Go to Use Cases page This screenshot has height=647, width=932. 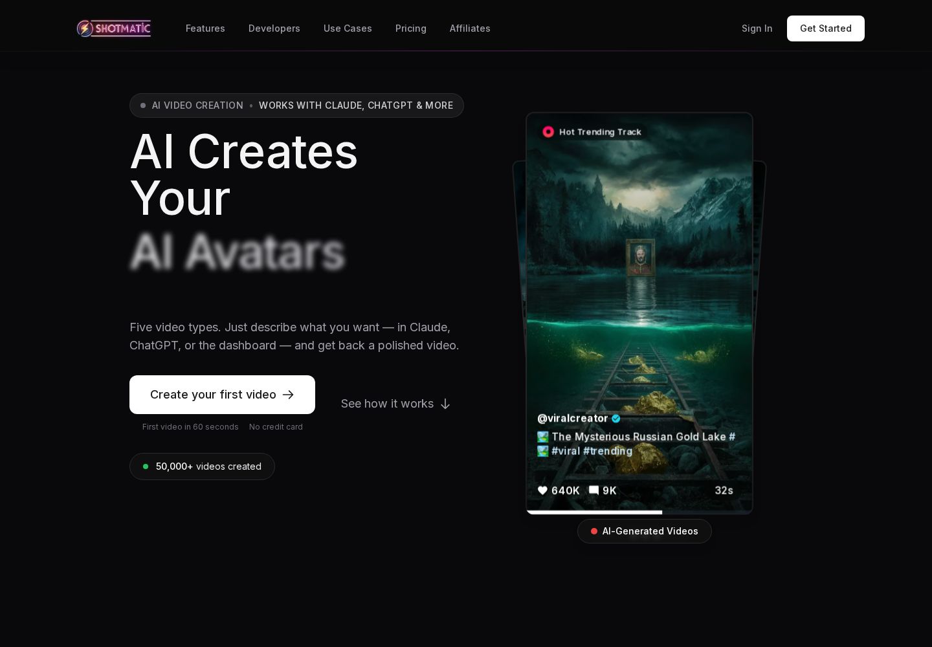pyautogui.click(x=348, y=28)
